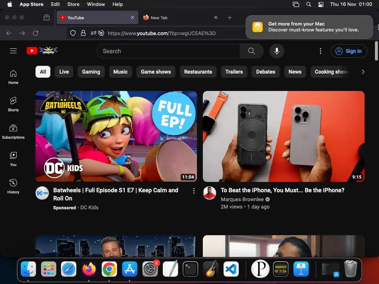Select the News filter chip

click(x=295, y=72)
